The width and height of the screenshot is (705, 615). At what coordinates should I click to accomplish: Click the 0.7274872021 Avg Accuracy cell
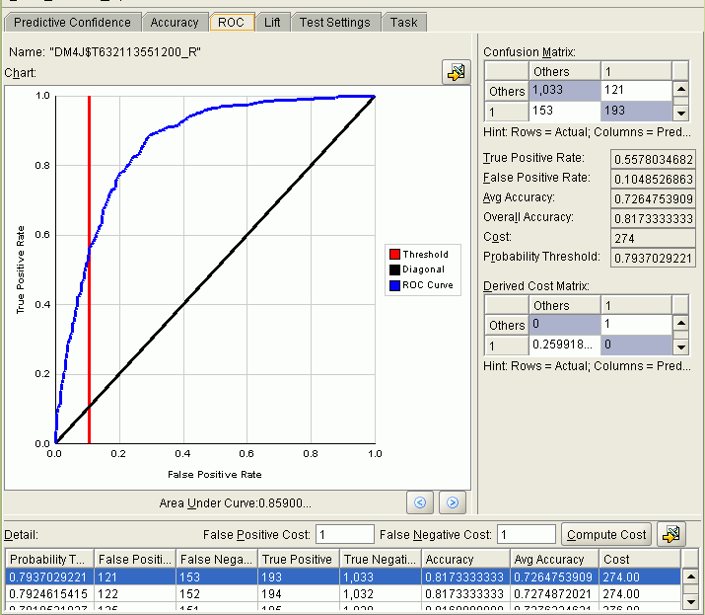tap(554, 594)
